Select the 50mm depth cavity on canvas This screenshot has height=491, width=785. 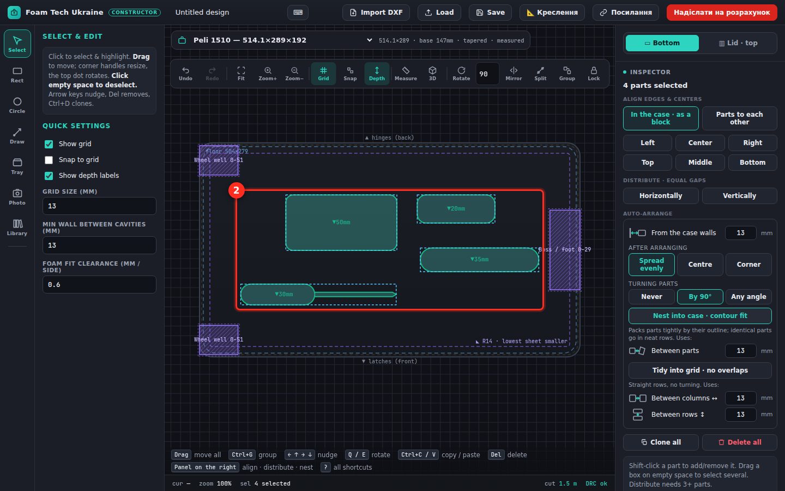click(341, 223)
